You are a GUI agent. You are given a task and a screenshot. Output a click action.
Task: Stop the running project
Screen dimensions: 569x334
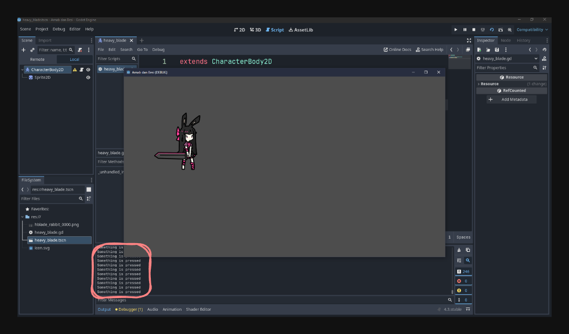pyautogui.click(x=473, y=30)
